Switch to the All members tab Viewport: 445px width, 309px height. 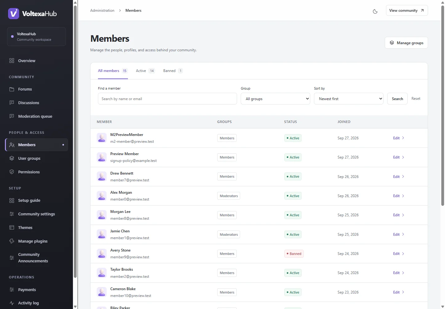coord(113,71)
